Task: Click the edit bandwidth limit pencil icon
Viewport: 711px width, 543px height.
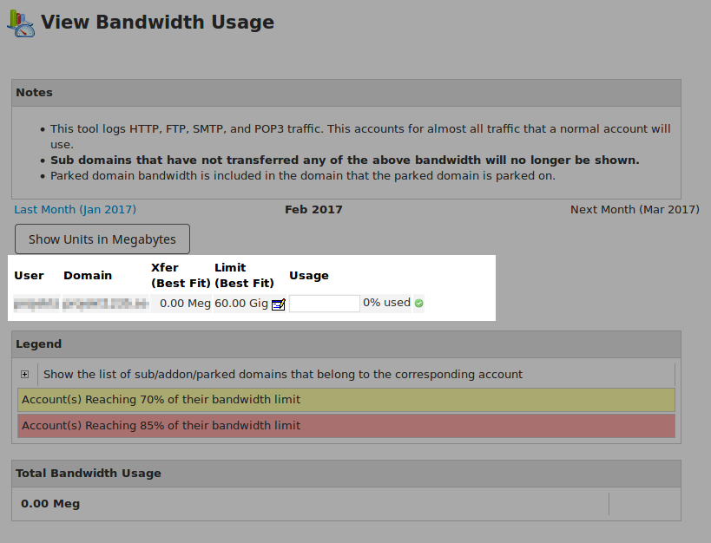Action: point(278,304)
